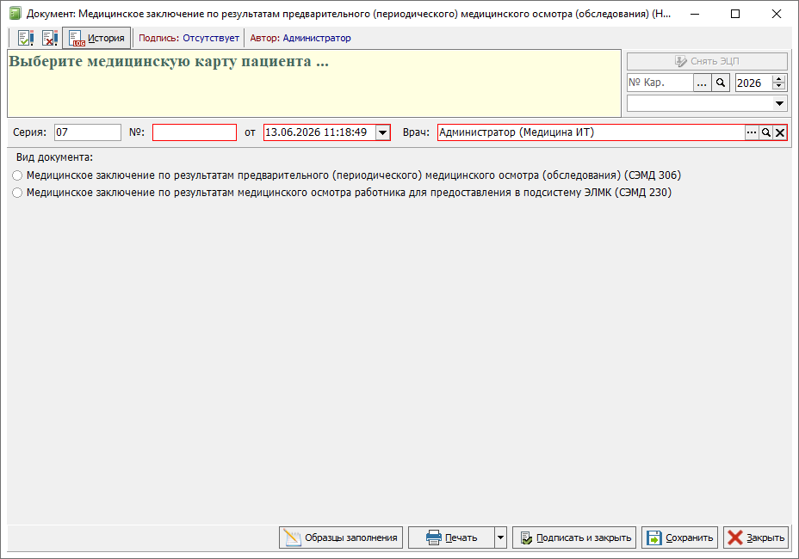This screenshot has height=559, width=799.
Task: Expand the empty combo box under card number
Action: [x=779, y=103]
